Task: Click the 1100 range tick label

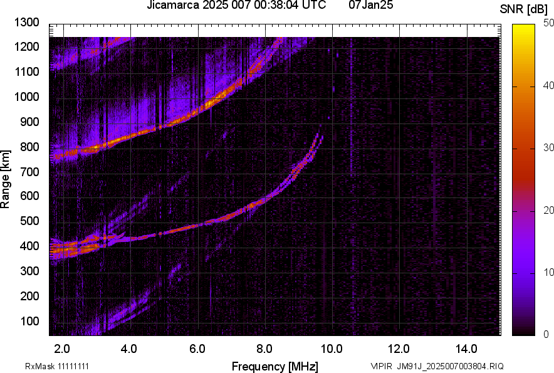Action: (27, 71)
